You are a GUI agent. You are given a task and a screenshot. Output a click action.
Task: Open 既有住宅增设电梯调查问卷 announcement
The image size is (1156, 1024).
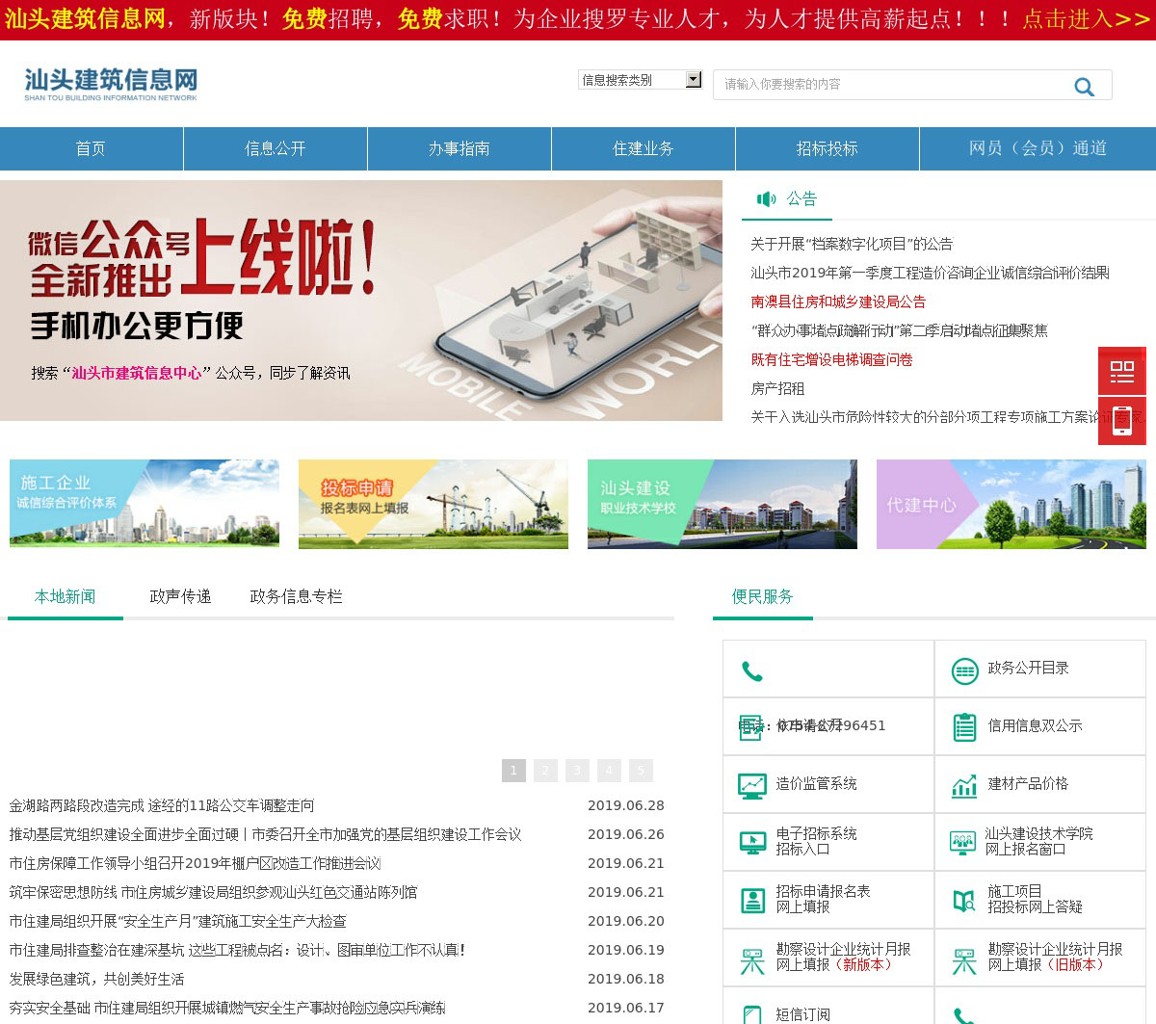pyautogui.click(x=831, y=359)
